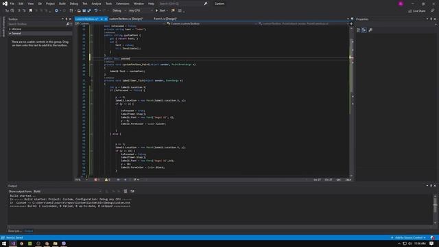Open the File menu

(x=12, y=3)
